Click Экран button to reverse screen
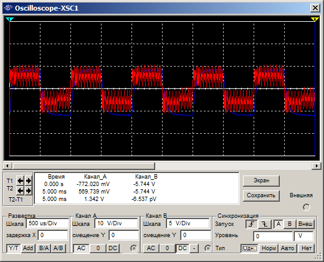The height and width of the screenshot is (262, 324). click(261, 180)
